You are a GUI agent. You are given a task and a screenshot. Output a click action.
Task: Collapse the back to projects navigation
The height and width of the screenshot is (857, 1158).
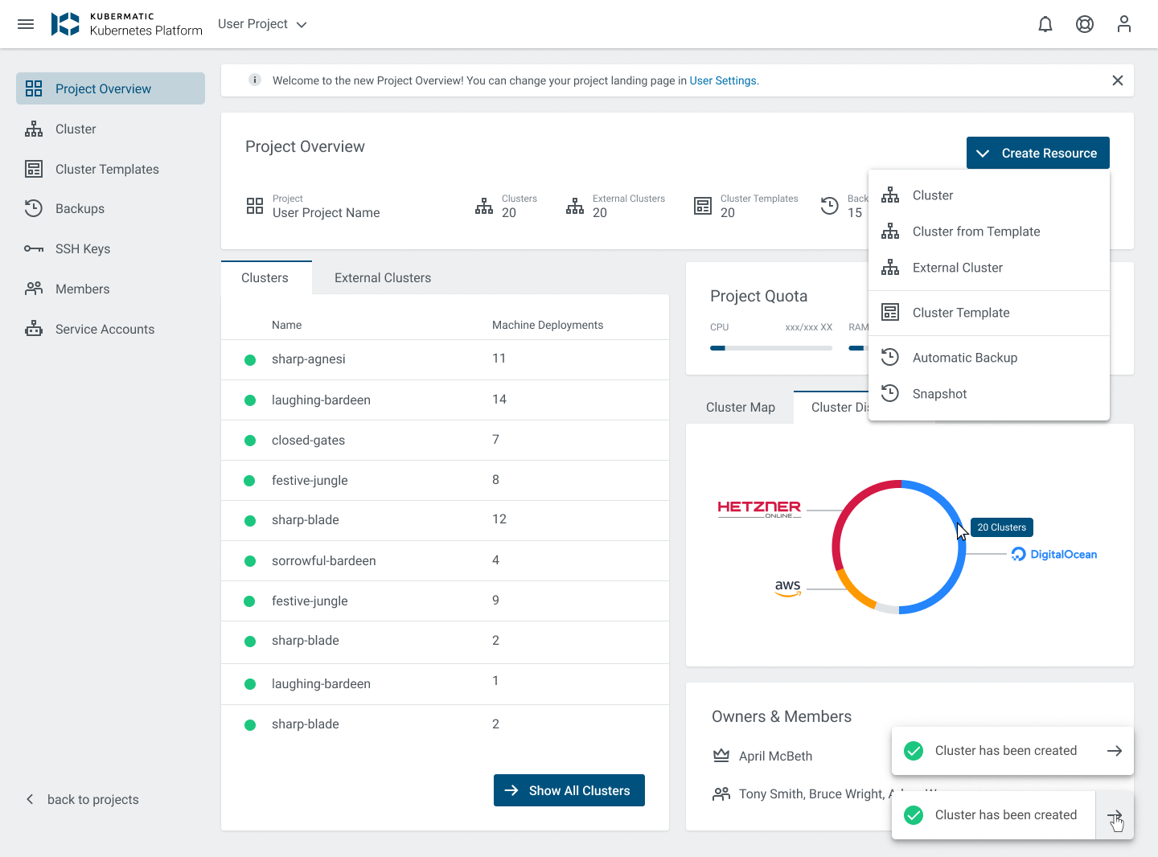[30, 799]
